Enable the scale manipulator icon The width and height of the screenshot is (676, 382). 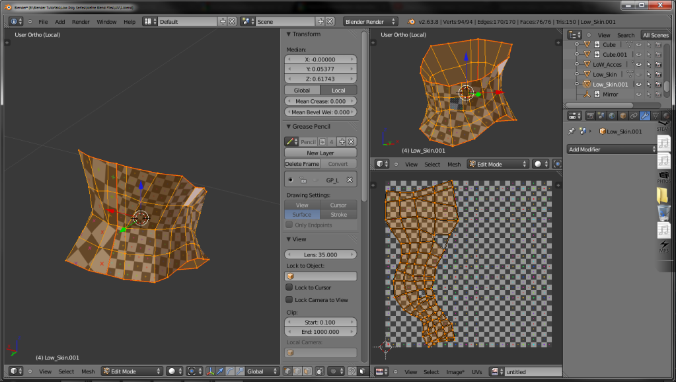pyautogui.click(x=240, y=371)
